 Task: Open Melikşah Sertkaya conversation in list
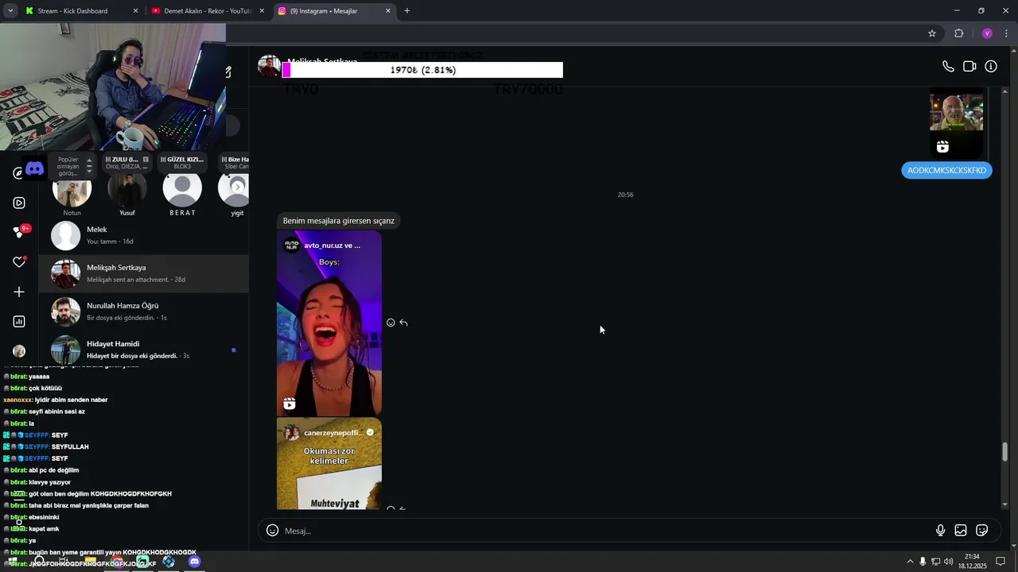(144, 273)
